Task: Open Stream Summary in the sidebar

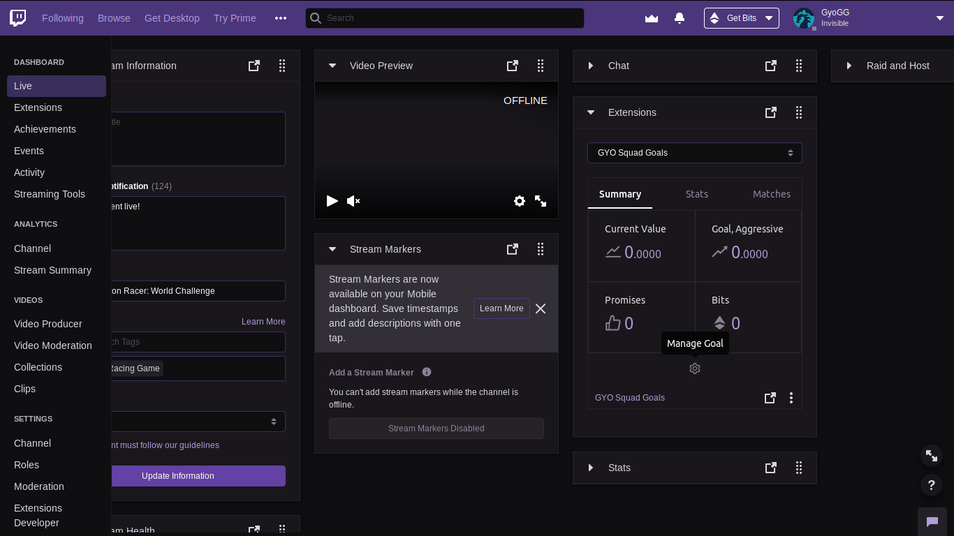Action: coord(52,270)
